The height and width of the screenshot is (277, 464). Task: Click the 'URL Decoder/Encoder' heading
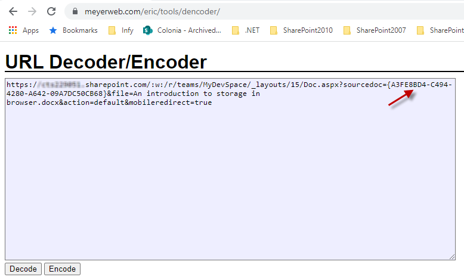[106, 62]
